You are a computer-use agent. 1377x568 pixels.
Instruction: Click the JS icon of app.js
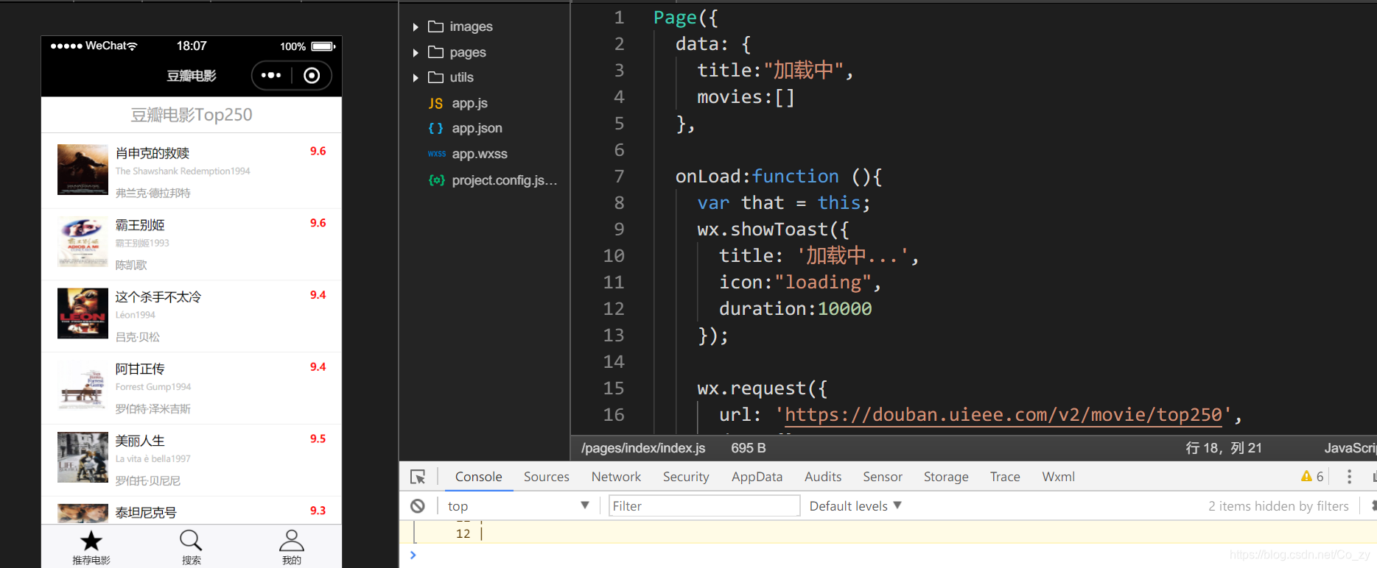pyautogui.click(x=436, y=104)
